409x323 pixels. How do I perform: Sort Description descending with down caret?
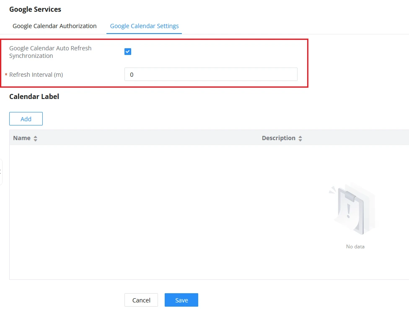click(x=300, y=140)
